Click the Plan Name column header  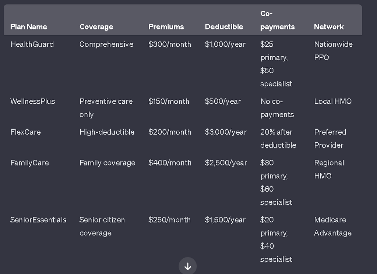28,27
